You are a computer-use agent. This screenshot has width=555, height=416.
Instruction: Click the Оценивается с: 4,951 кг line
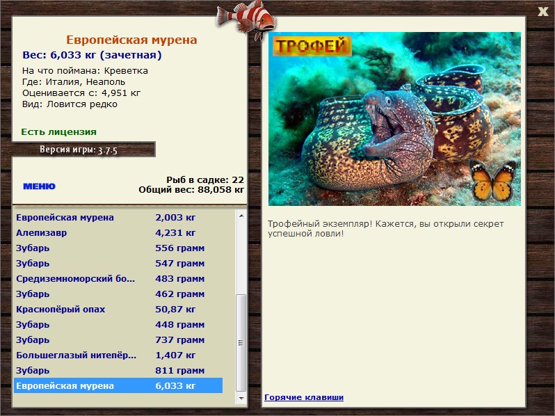[81, 93]
